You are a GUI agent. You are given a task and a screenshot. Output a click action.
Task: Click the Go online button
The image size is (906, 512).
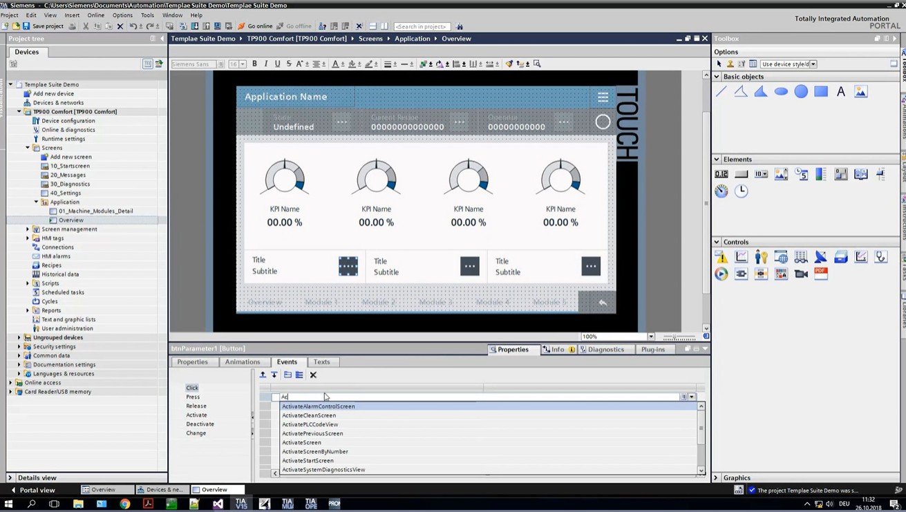point(255,26)
